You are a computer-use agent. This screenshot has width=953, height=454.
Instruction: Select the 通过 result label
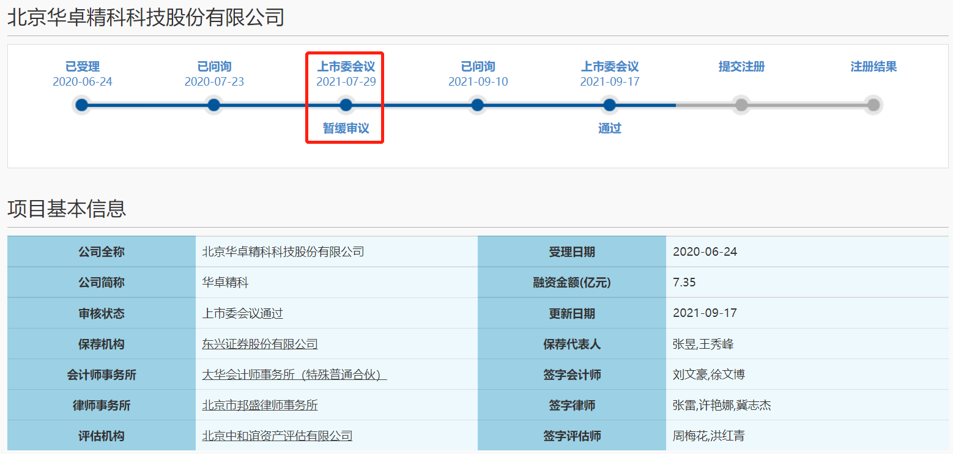click(610, 128)
